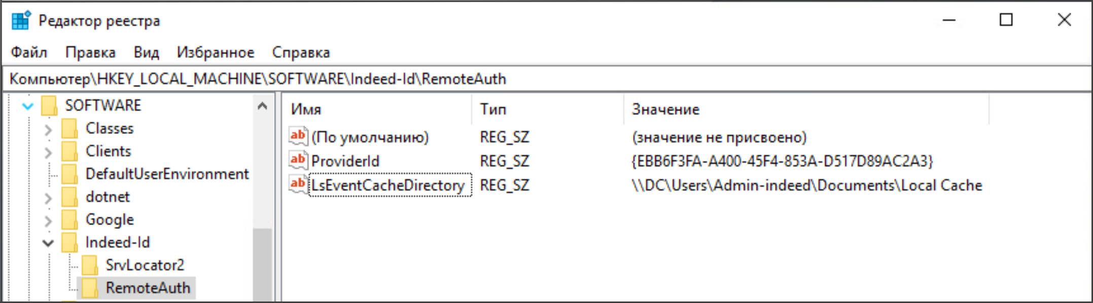Click the Google folder icon in tree
The image size is (1093, 303).
[69, 220]
